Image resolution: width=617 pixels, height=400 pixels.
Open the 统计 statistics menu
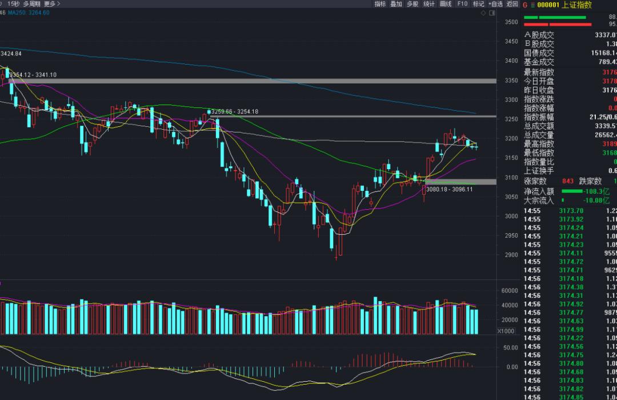(x=429, y=4)
